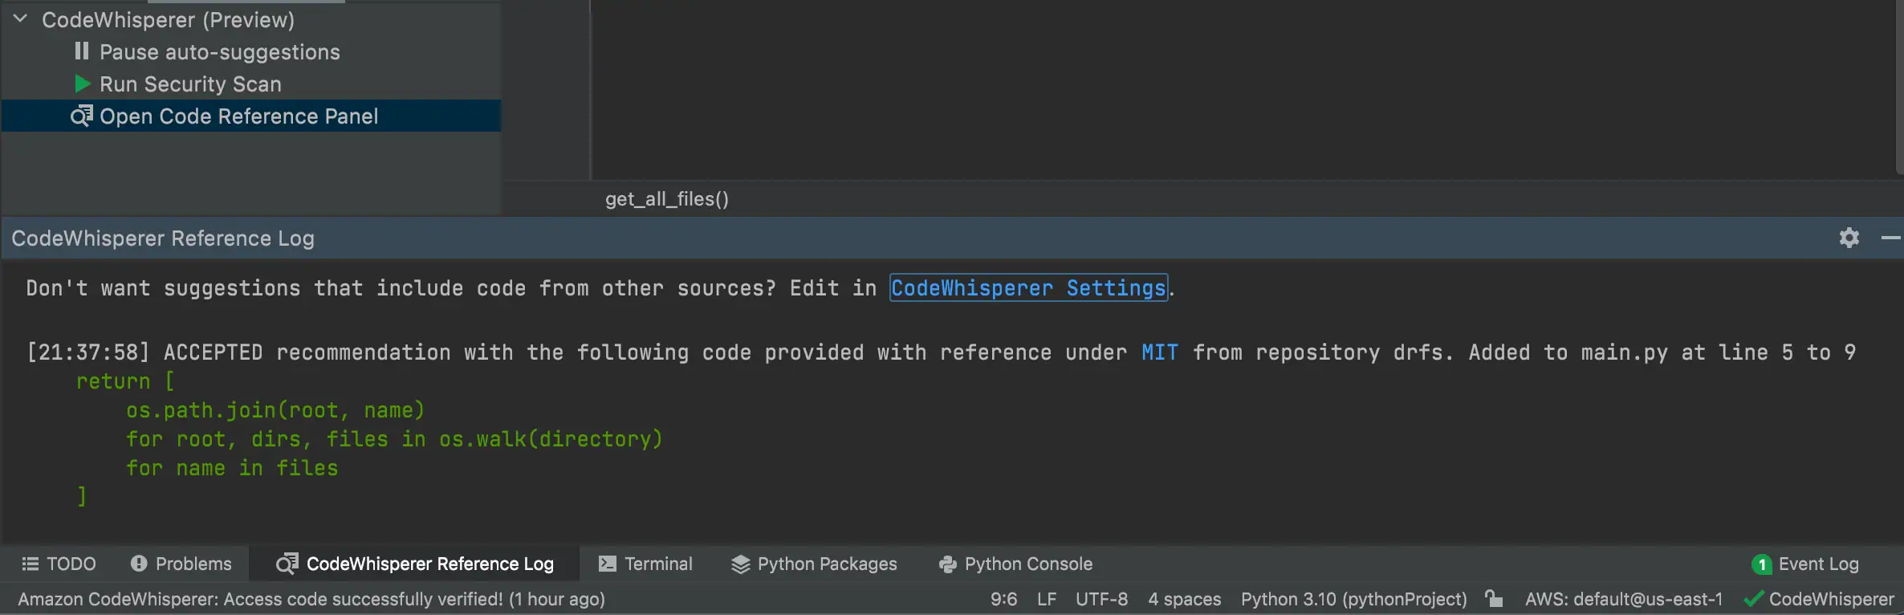Image resolution: width=1904 pixels, height=615 pixels.
Task: Click Open Code Reference Panel icon
Action: click(82, 116)
